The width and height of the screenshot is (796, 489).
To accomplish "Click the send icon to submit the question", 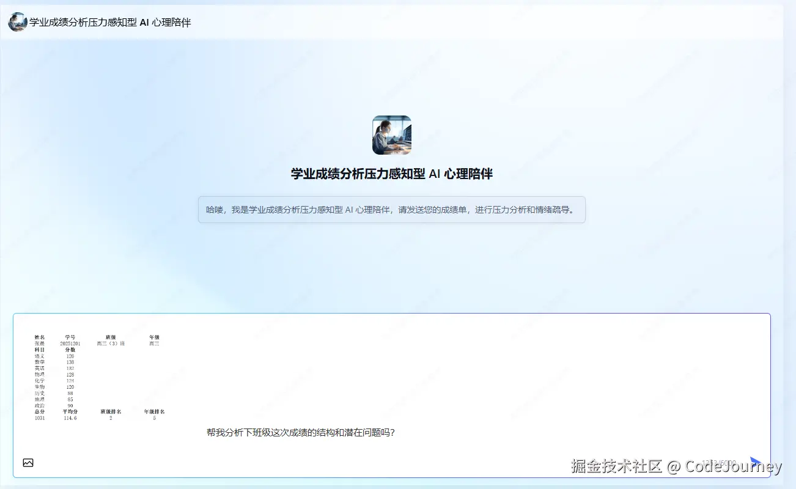I will 756,462.
